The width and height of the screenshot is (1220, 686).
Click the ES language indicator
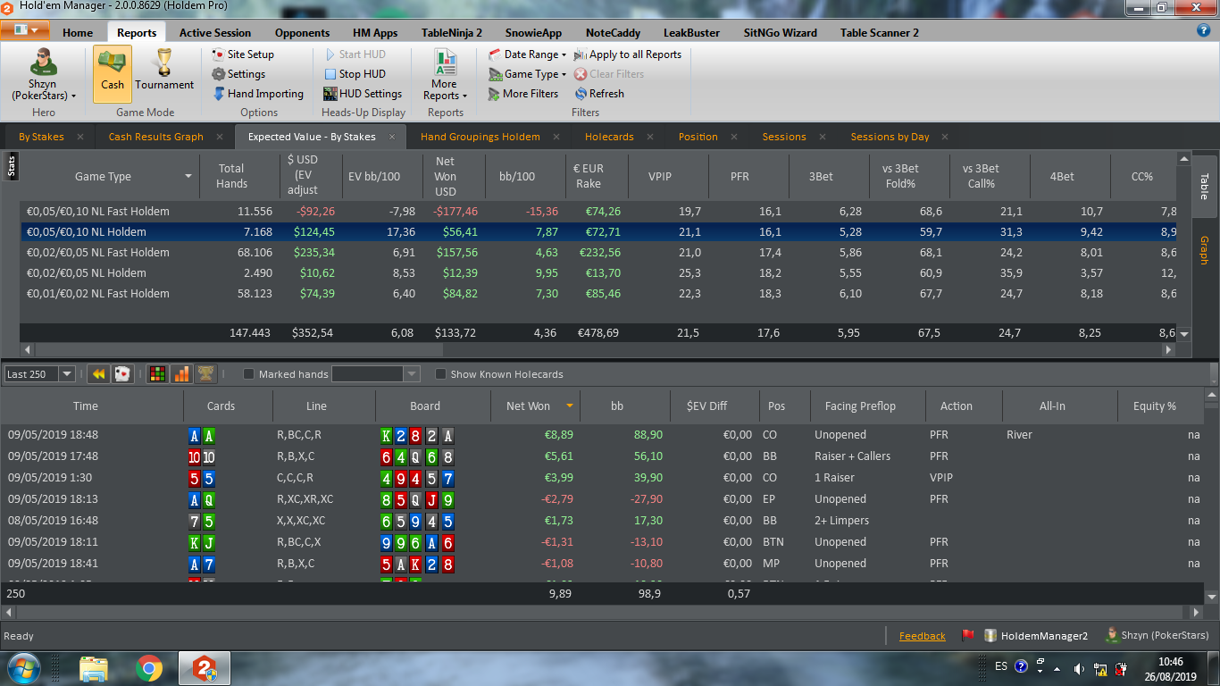[x=1000, y=666]
